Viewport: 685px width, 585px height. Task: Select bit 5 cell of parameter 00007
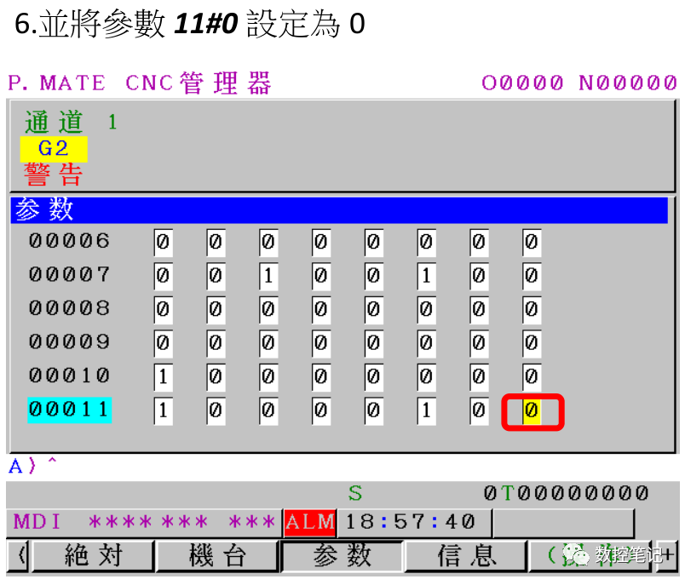[x=268, y=277]
